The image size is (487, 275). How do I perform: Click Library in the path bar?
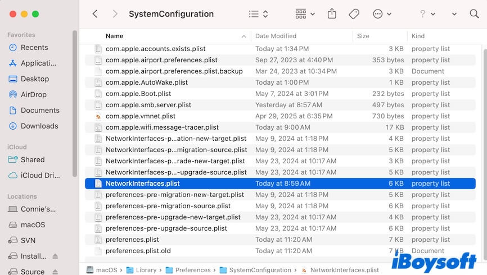146,270
